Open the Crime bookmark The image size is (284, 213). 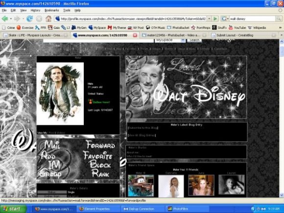pyautogui.click(x=8, y=28)
